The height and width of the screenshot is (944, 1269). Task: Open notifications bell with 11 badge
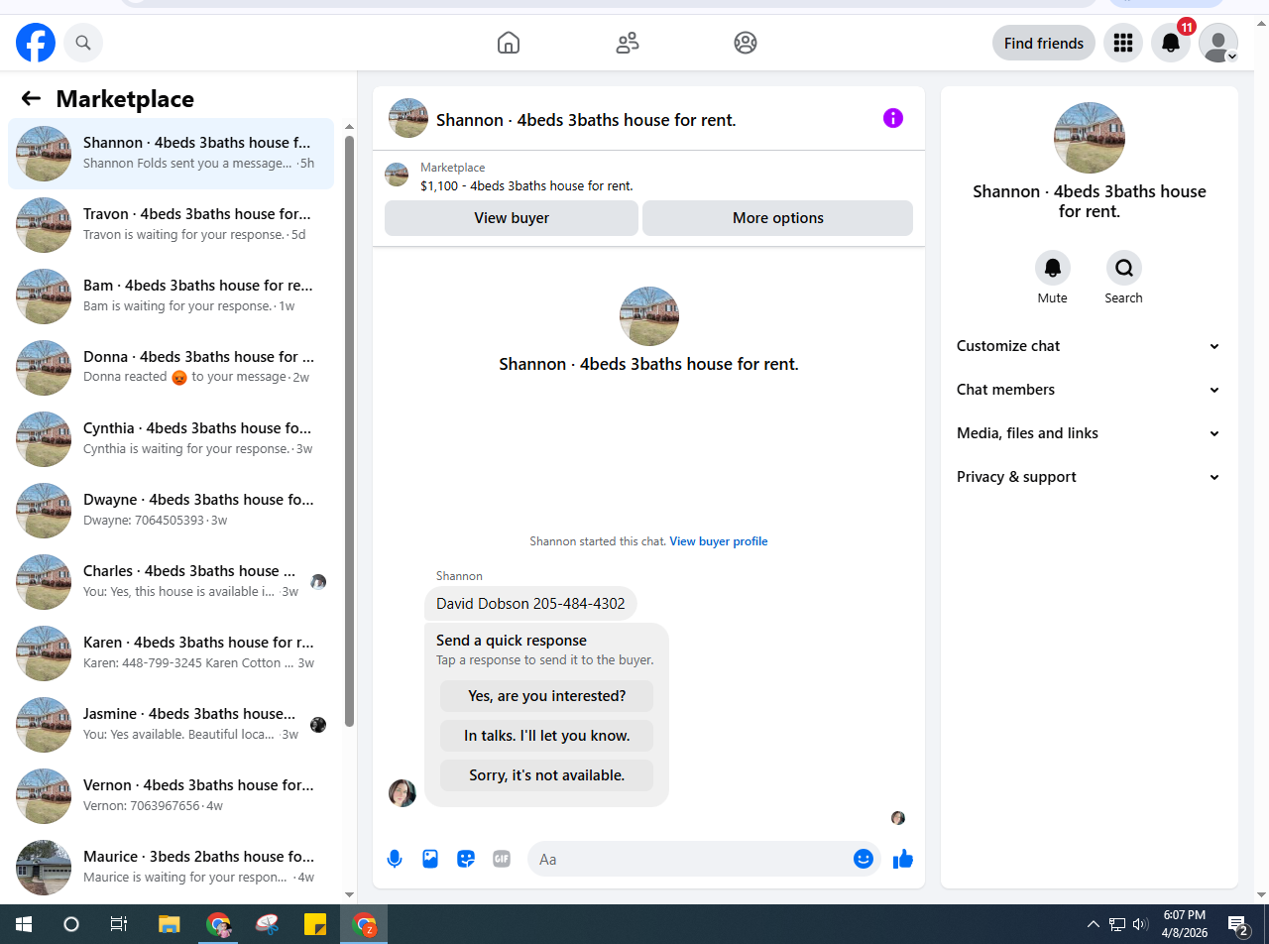(1171, 43)
